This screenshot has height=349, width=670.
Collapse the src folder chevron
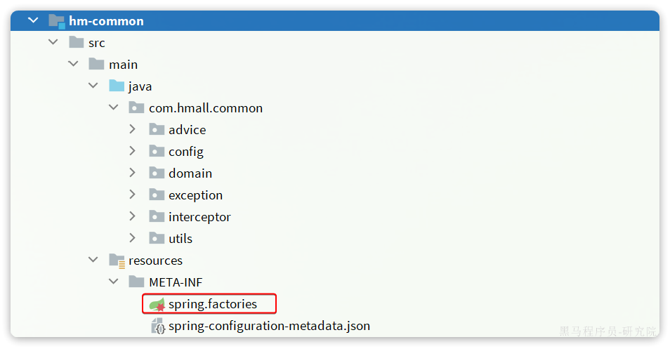click(x=53, y=43)
